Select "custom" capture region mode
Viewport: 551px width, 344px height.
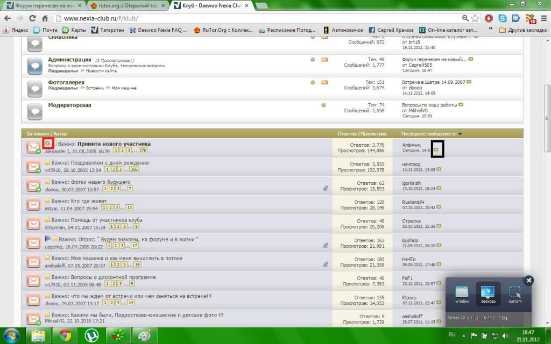(515, 295)
